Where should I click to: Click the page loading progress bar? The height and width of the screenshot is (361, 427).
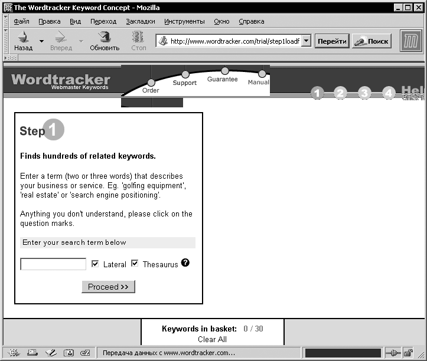pos(343,353)
